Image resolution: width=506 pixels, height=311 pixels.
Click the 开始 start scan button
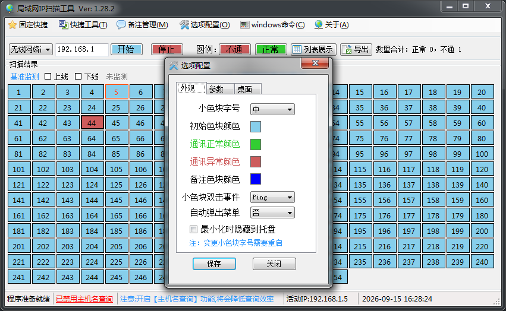pos(127,49)
